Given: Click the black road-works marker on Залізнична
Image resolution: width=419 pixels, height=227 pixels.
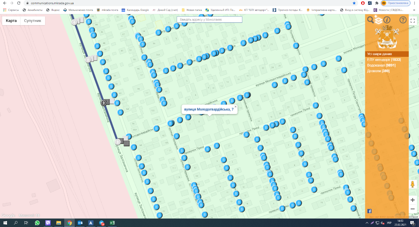Looking at the screenshot, I should click(x=104, y=103).
